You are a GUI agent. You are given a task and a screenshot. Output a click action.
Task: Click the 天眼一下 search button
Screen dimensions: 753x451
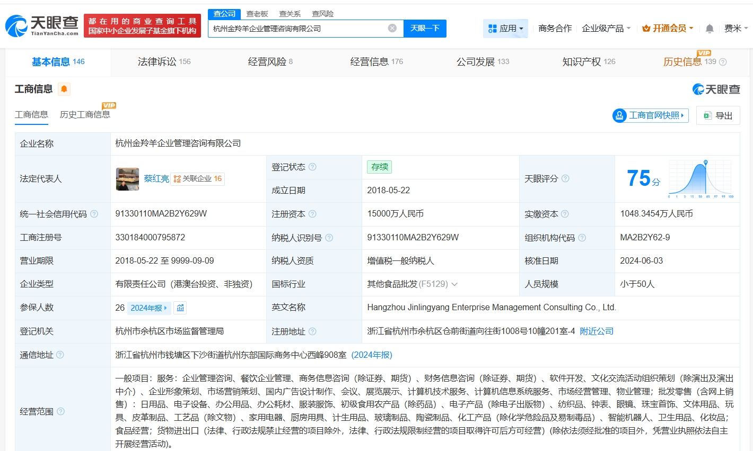coord(425,28)
